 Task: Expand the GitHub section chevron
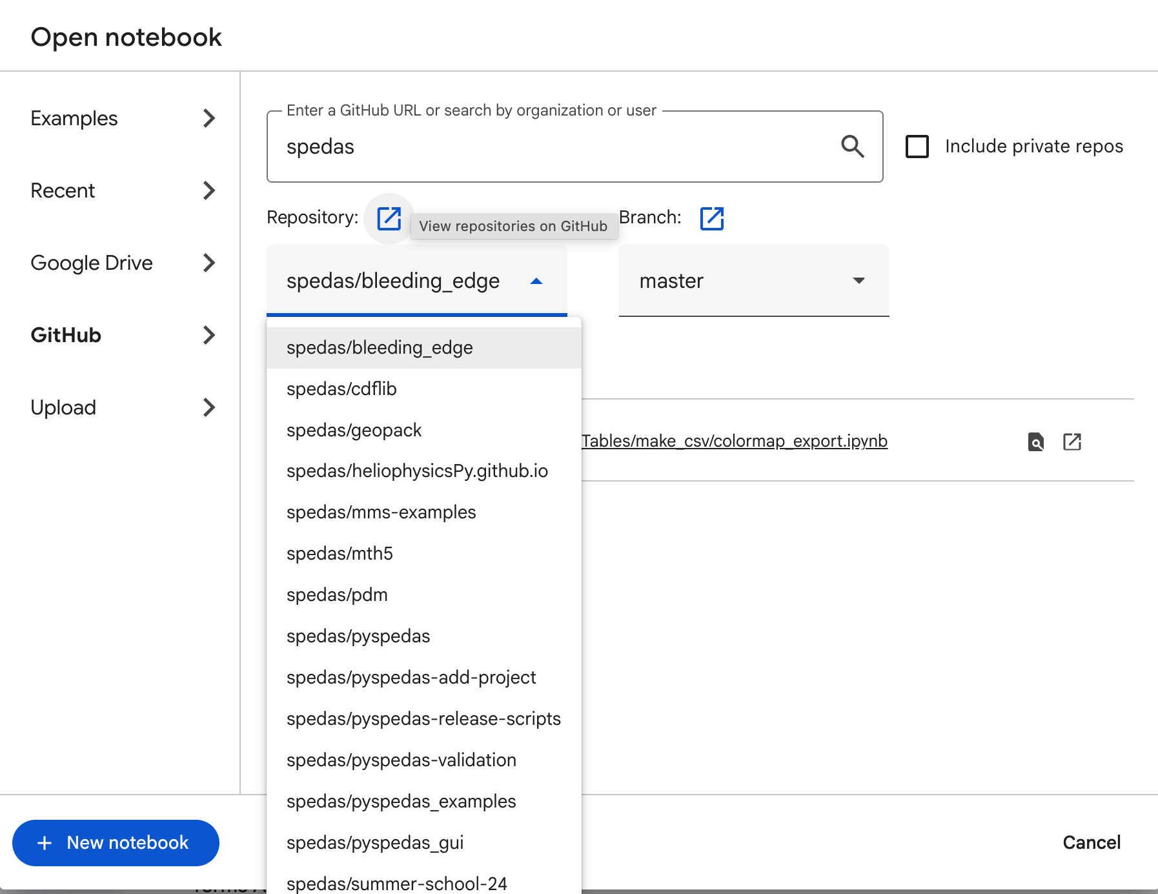208,335
